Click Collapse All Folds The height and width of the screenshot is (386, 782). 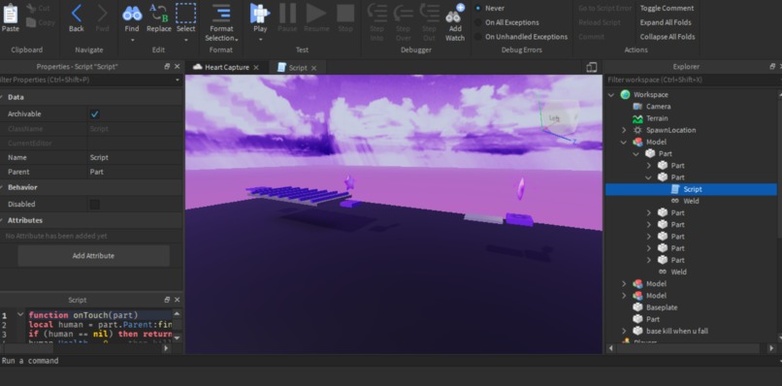pos(668,37)
